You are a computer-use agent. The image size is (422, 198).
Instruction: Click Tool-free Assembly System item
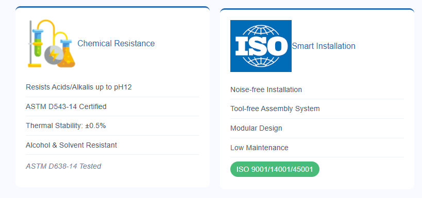click(x=317, y=109)
